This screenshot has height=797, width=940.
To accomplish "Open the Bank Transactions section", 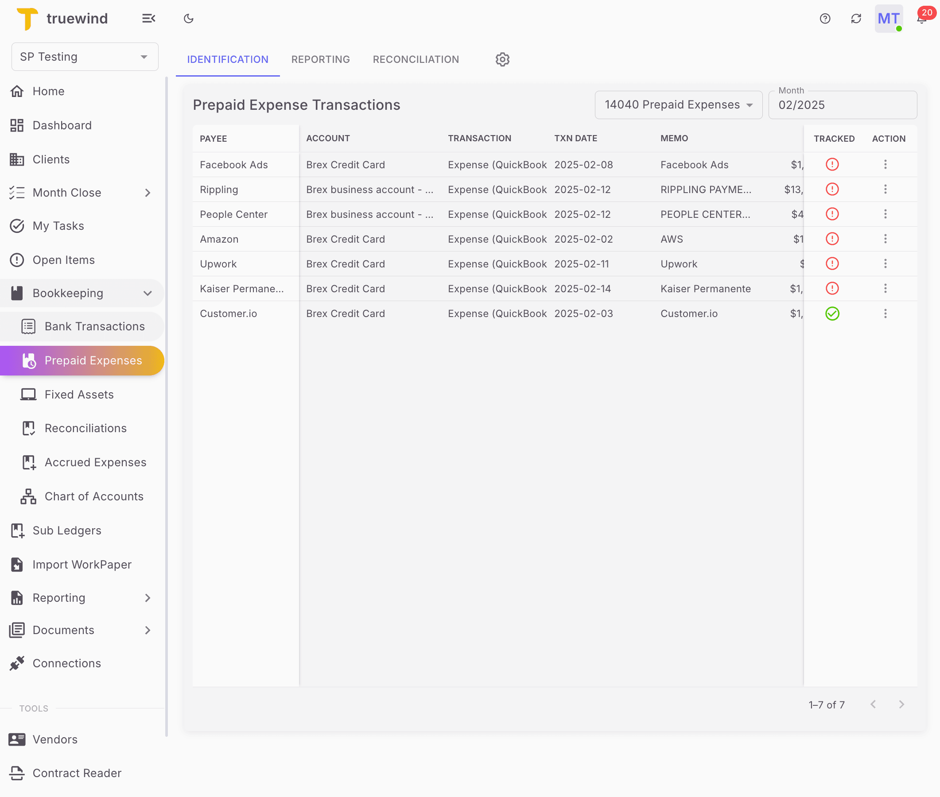I will 94,326.
